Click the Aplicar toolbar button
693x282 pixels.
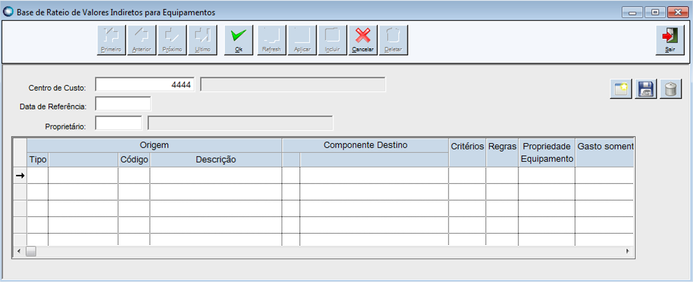pos(303,40)
